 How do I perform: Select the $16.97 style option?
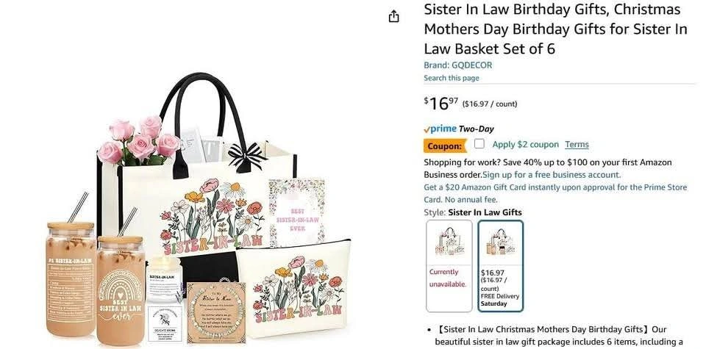click(501, 266)
